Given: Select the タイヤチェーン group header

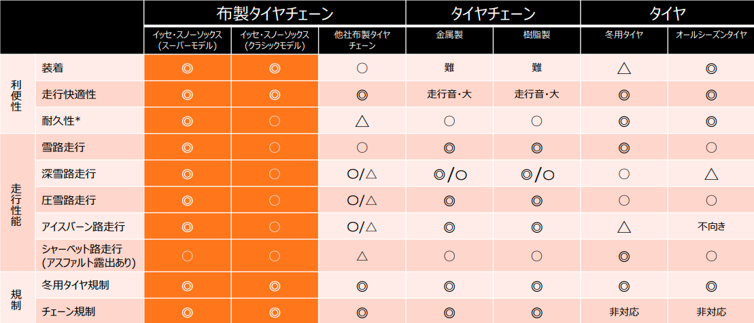Looking at the screenshot, I should click(x=493, y=13).
